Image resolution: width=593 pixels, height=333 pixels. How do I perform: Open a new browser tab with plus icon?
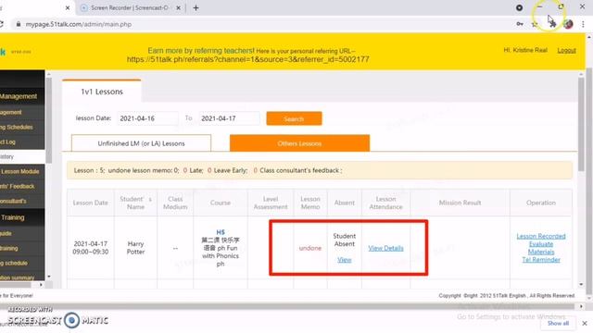coord(196,8)
